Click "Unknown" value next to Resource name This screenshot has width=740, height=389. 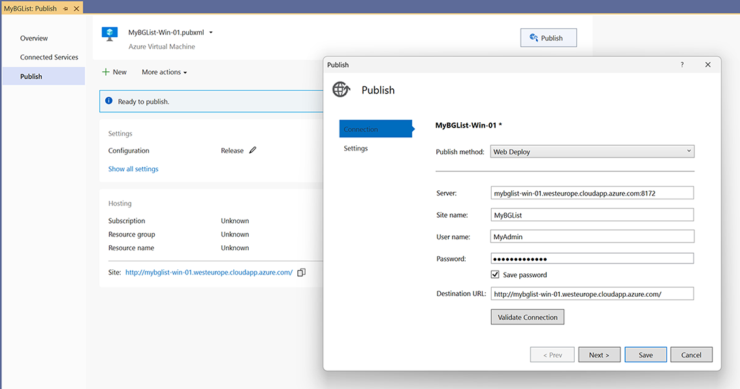click(235, 248)
